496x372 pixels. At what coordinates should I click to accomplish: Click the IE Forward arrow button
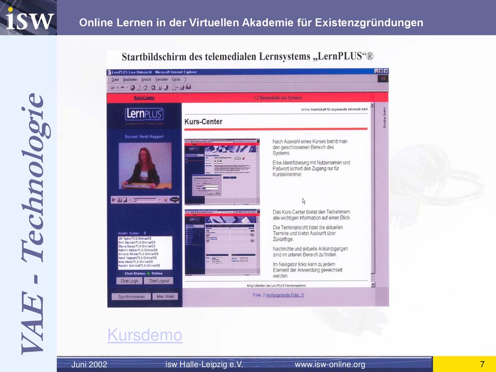tap(123, 88)
